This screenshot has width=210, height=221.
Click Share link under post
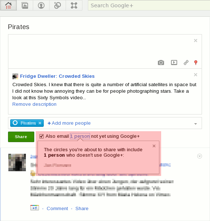(82, 208)
